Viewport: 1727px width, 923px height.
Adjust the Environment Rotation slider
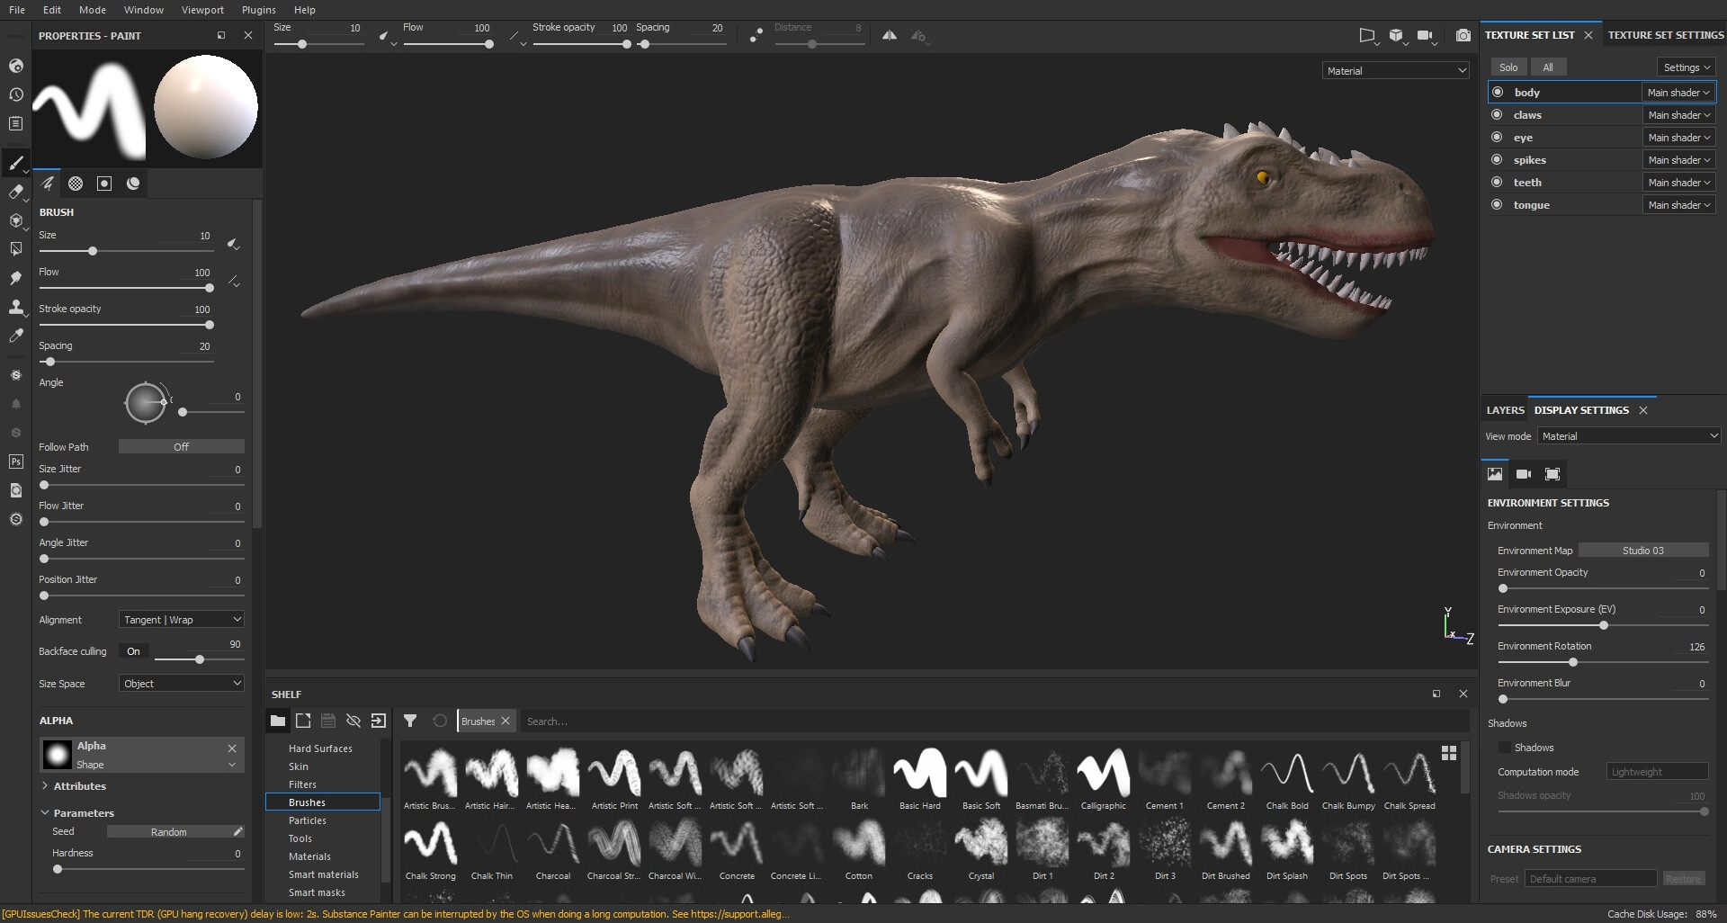1572,662
